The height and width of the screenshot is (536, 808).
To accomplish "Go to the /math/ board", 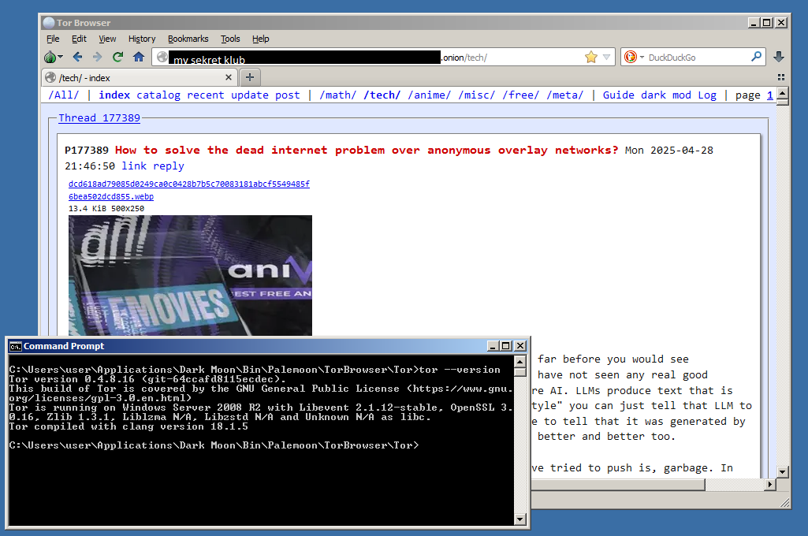I will point(337,95).
